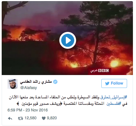
Task: Click the tweet text after the first hashtag
Action: (54, 97)
